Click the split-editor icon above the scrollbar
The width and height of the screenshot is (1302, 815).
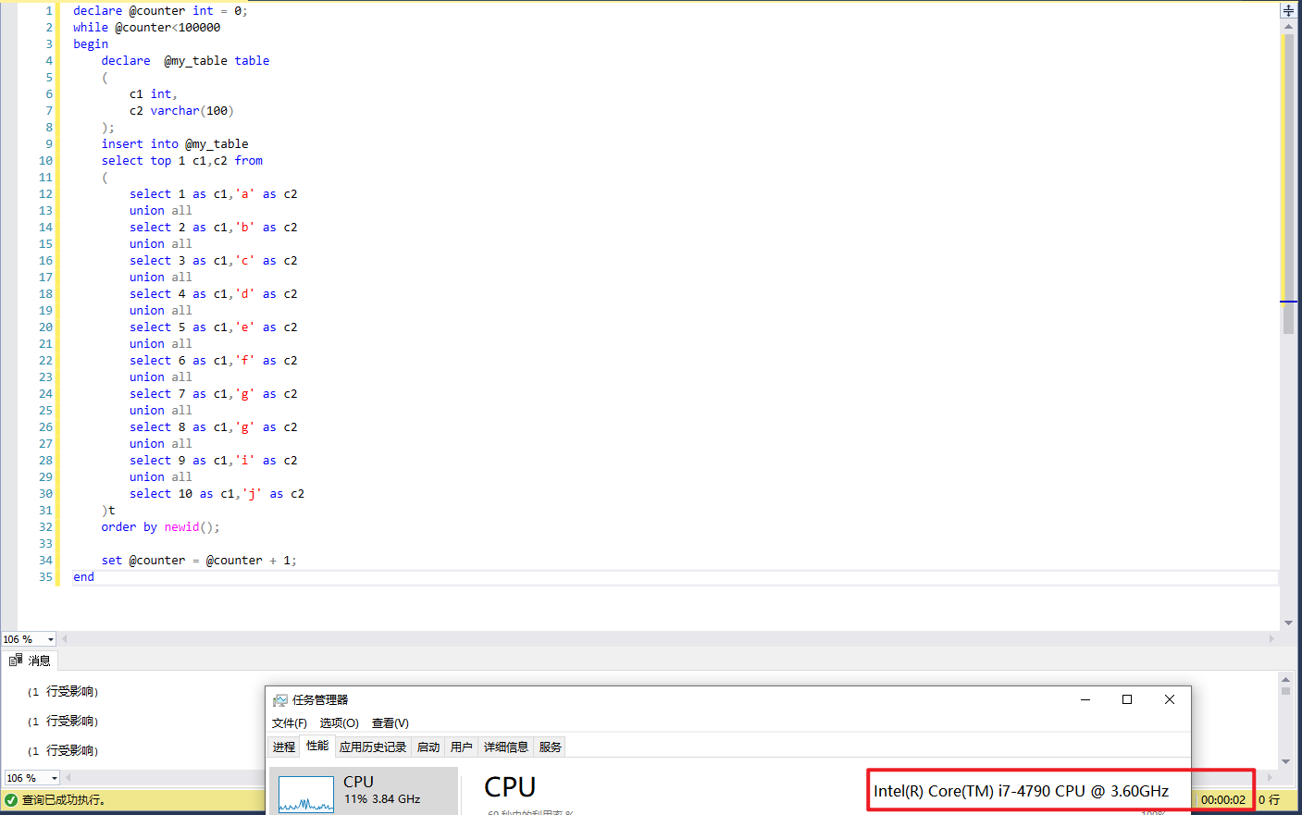(1288, 10)
